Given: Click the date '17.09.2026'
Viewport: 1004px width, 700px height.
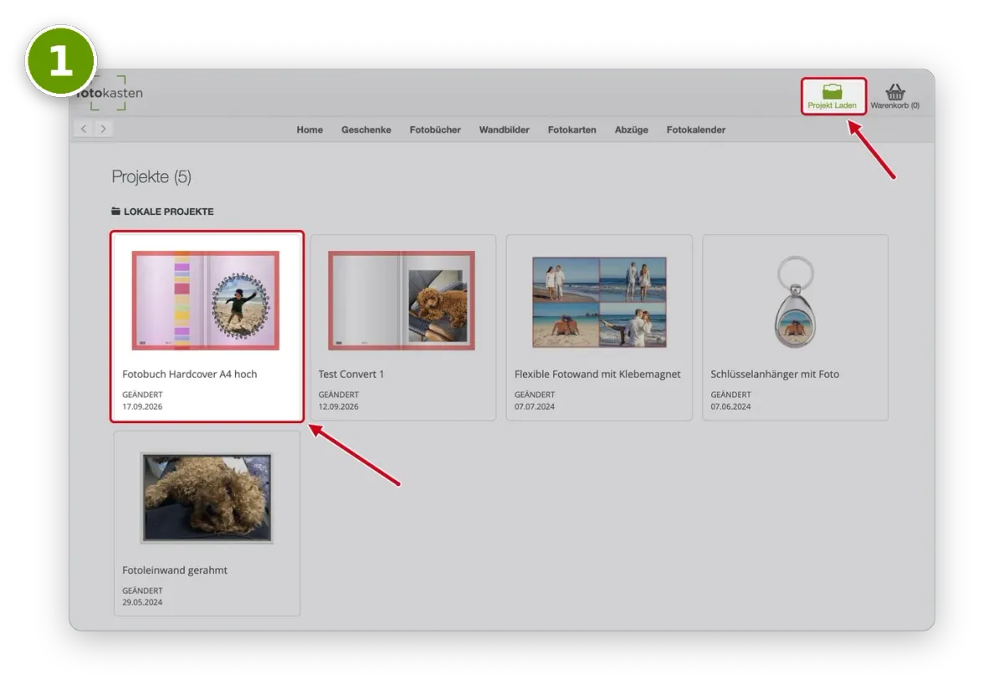Looking at the screenshot, I should [142, 406].
